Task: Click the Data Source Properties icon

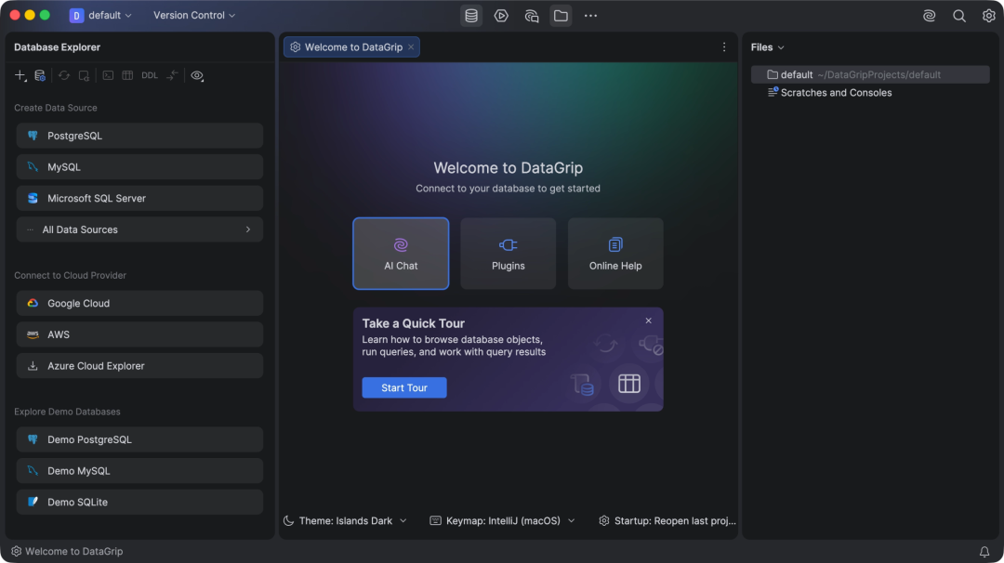Action: (40, 75)
